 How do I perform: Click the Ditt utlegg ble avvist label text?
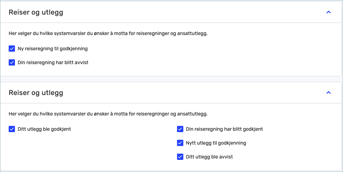pos(209,157)
